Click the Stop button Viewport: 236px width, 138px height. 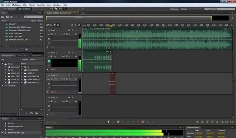[x=108, y=122]
